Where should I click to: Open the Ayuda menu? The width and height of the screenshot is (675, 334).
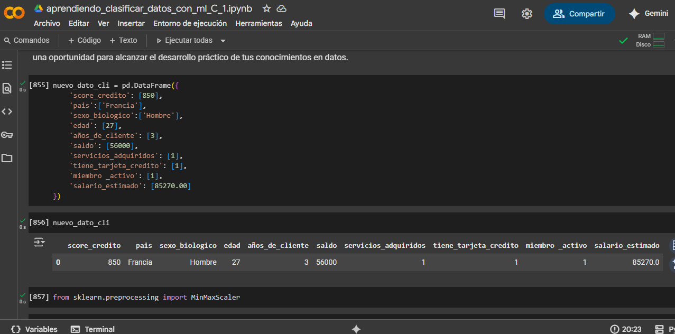301,23
